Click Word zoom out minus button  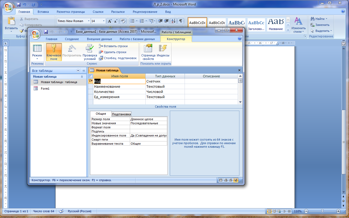(306, 211)
